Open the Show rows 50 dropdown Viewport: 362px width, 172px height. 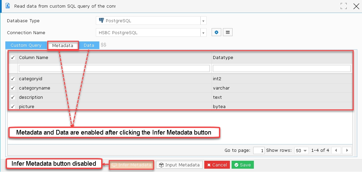[x=302, y=150]
